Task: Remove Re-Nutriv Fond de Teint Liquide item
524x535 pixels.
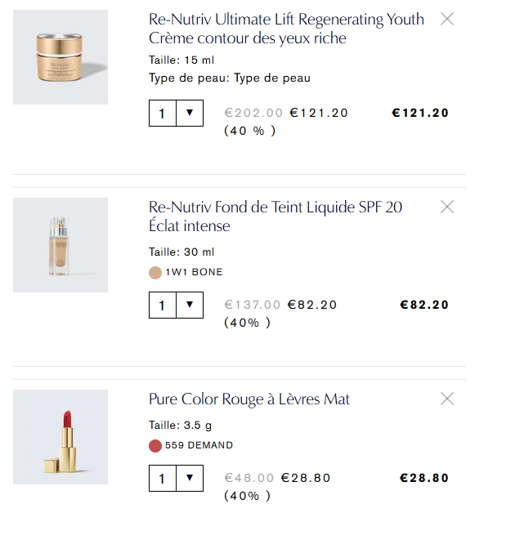Action: coord(447,207)
